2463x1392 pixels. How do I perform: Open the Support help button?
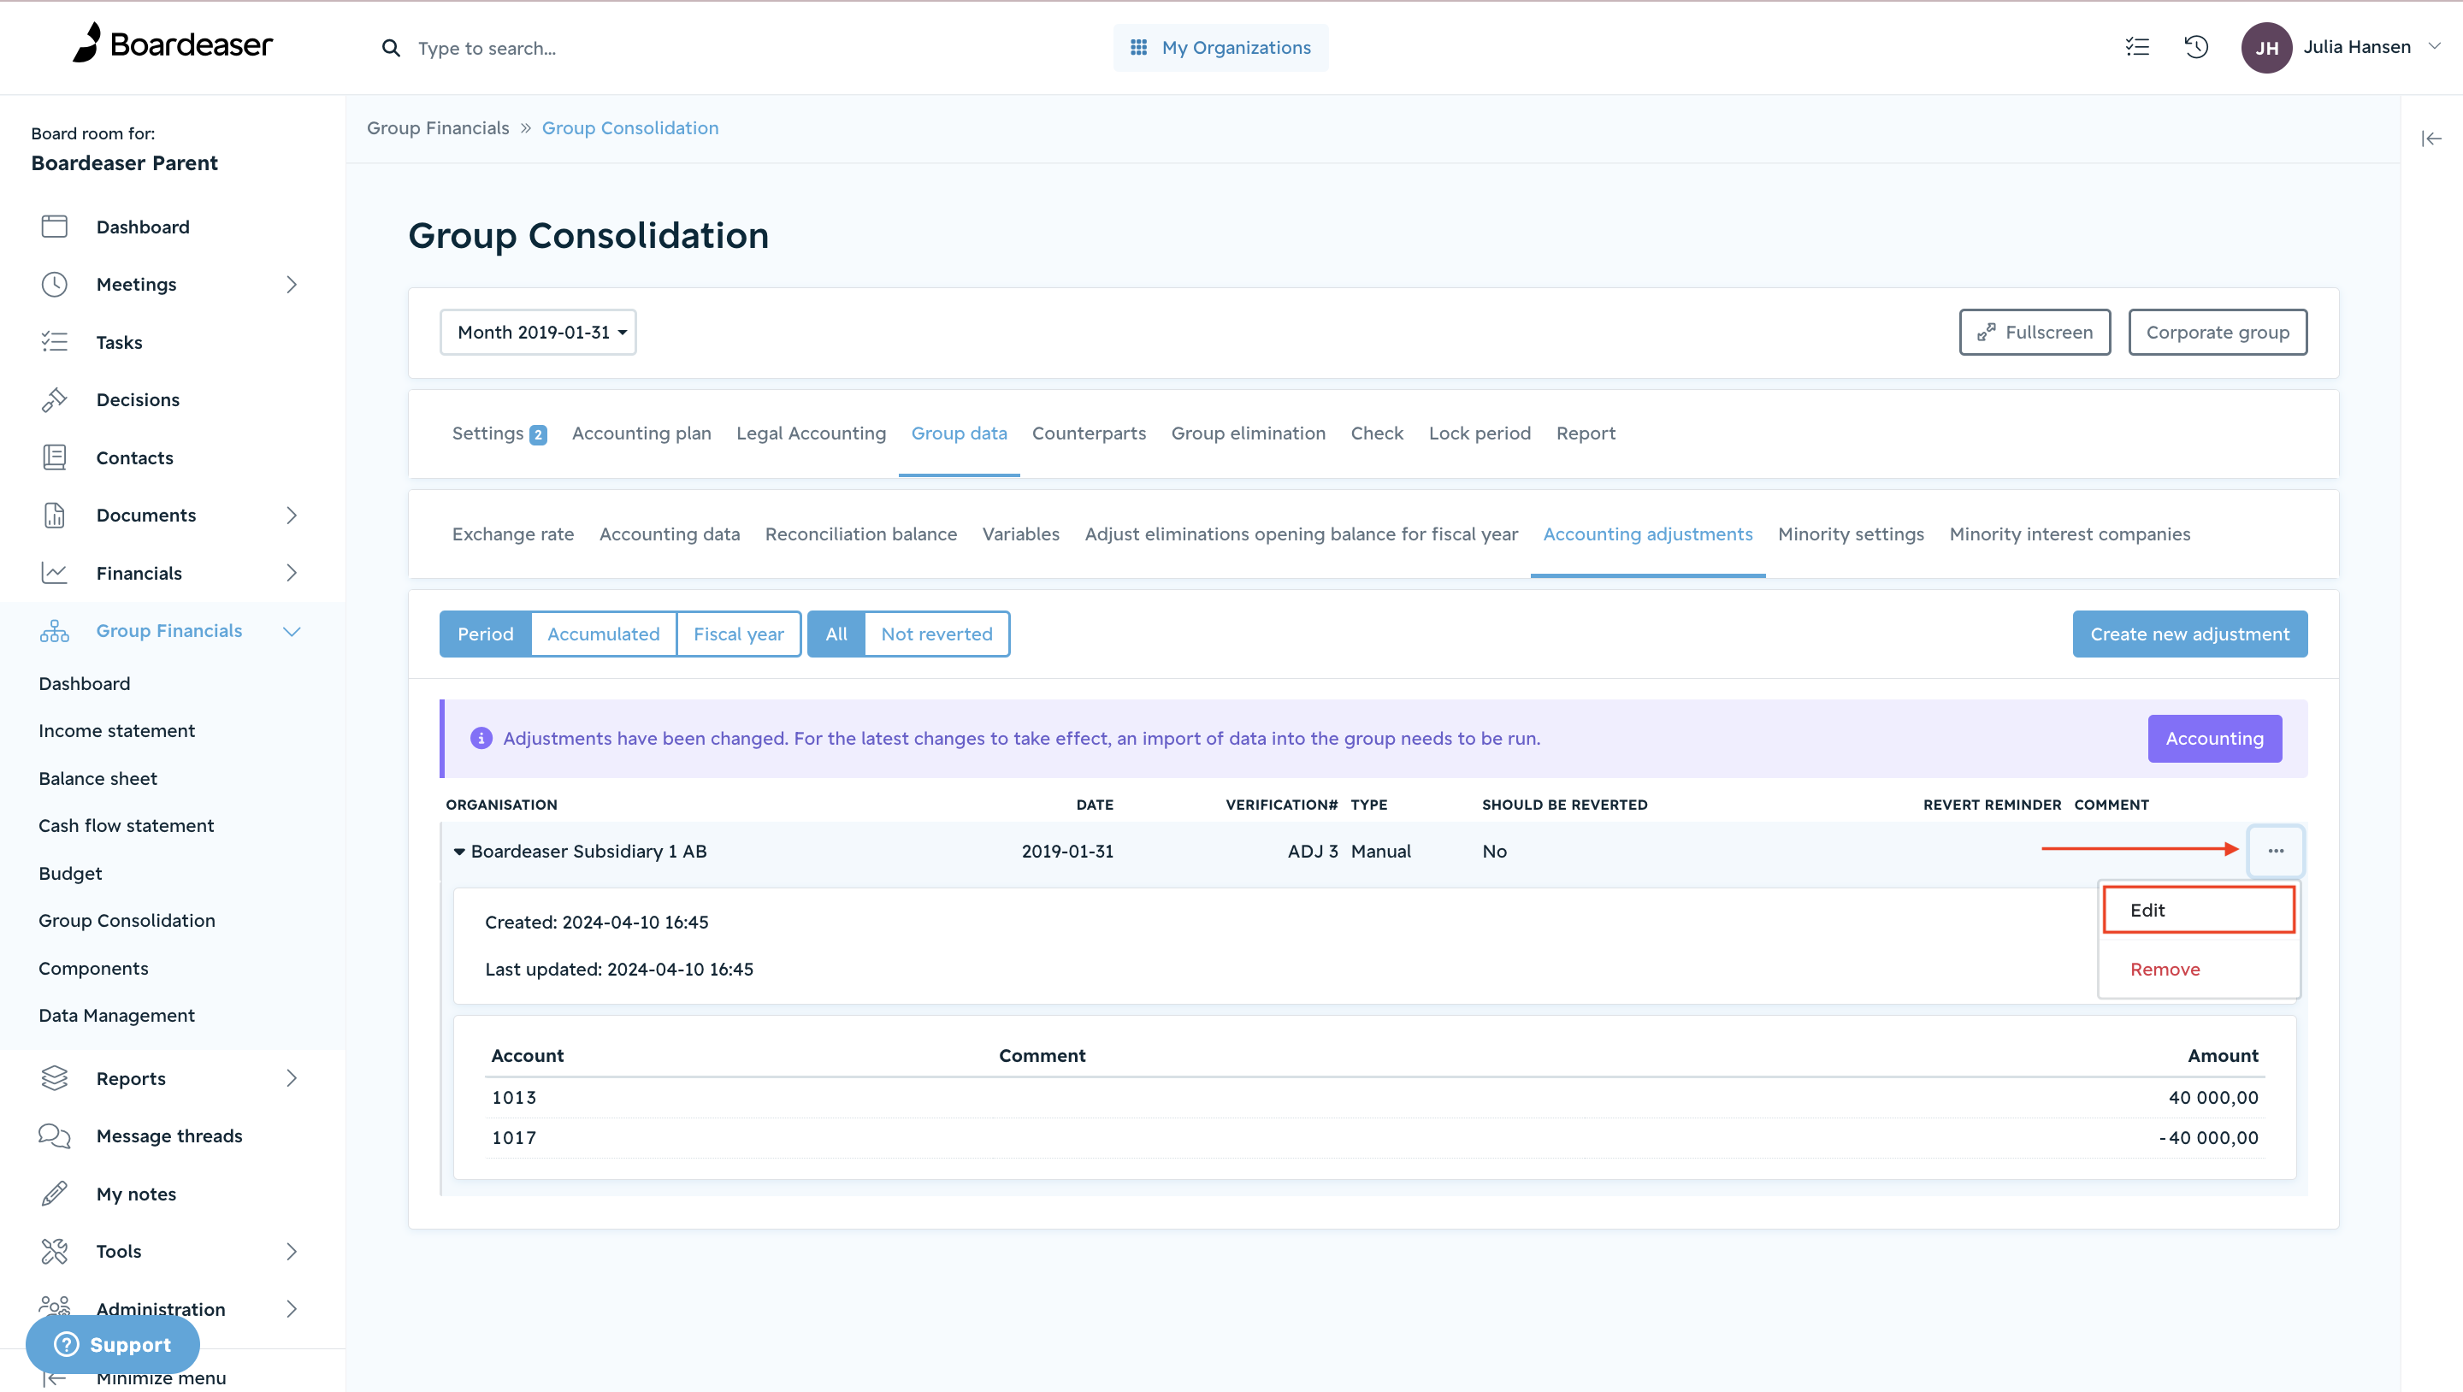113,1345
